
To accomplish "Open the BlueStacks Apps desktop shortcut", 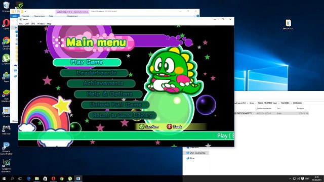I will (6, 77).
